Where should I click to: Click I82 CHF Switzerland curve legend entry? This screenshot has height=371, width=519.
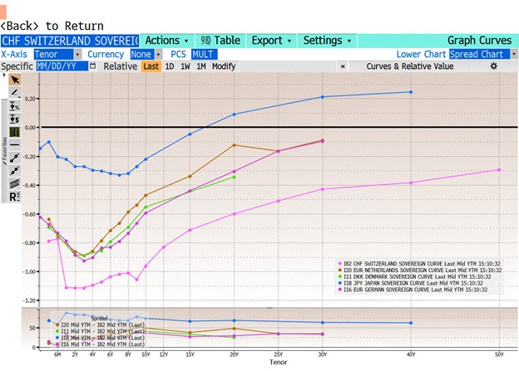(x=419, y=264)
